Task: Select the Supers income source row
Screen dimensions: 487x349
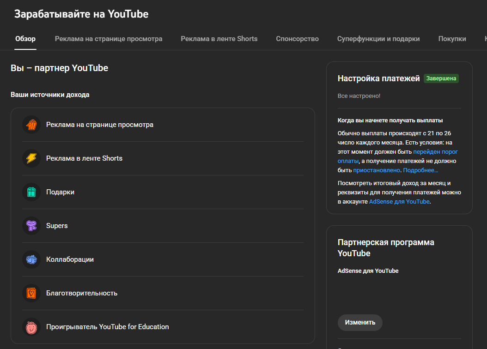Action: tap(163, 226)
